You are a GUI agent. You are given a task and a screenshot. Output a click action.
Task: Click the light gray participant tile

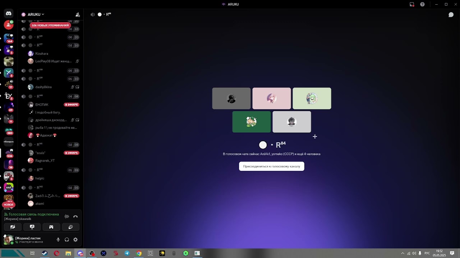coord(292,122)
